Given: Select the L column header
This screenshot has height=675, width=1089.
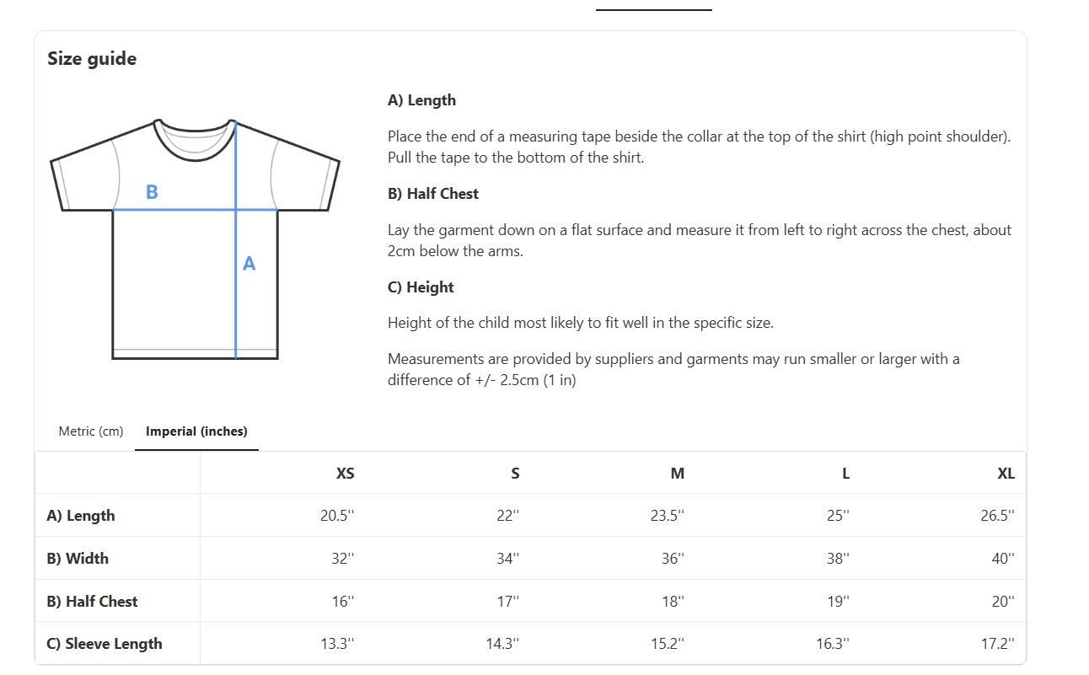Looking at the screenshot, I should [845, 474].
